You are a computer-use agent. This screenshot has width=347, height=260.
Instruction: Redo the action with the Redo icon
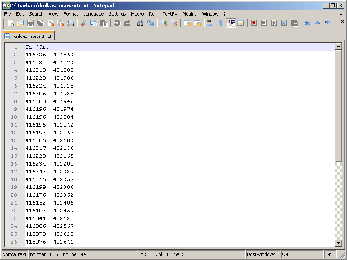click(127, 23)
